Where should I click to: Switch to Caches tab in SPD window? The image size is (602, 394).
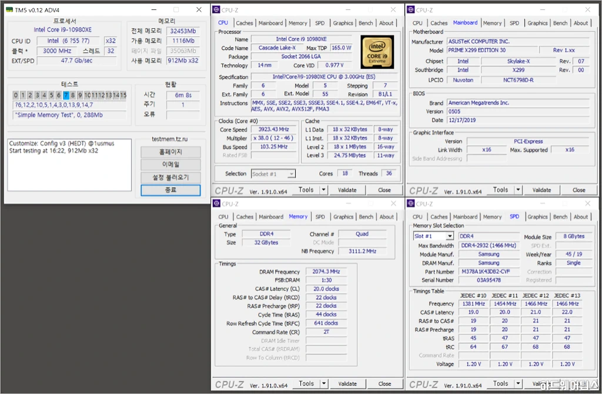click(x=439, y=217)
